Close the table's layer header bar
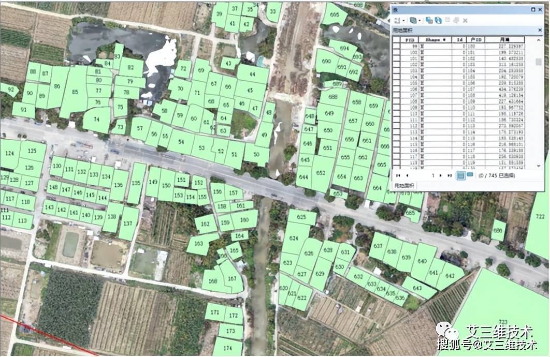 539,31
